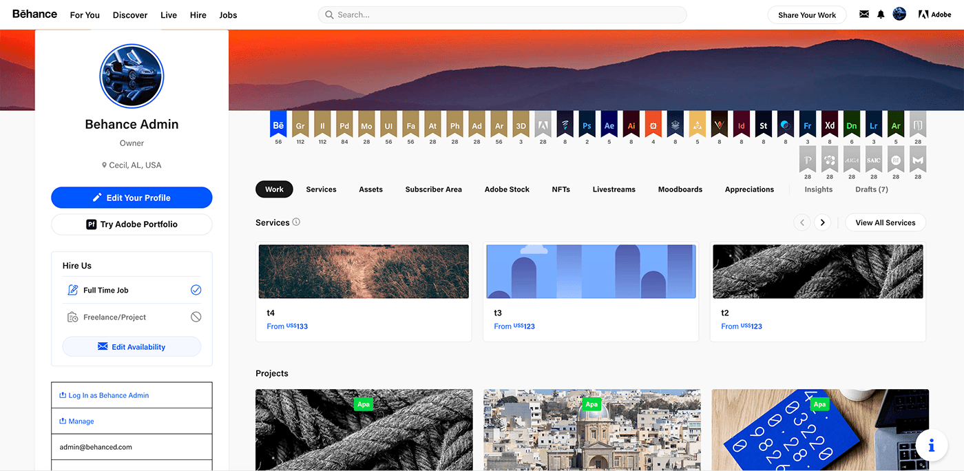This screenshot has height=471, width=964.
Task: Click the notifications bell icon
Action: (881, 14)
